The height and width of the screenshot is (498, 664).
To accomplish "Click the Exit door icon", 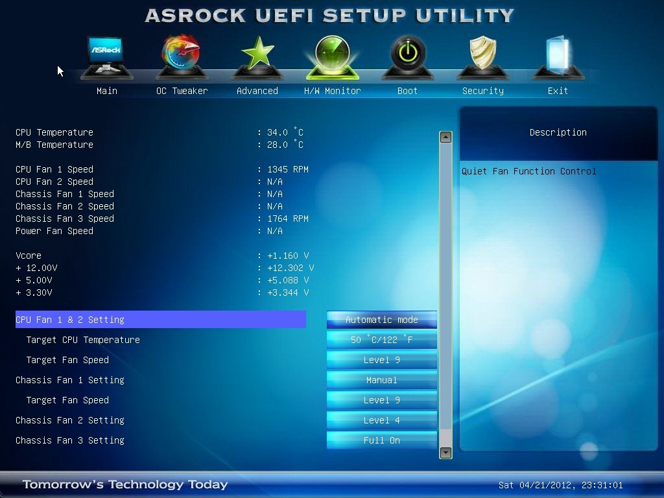I will 558,57.
